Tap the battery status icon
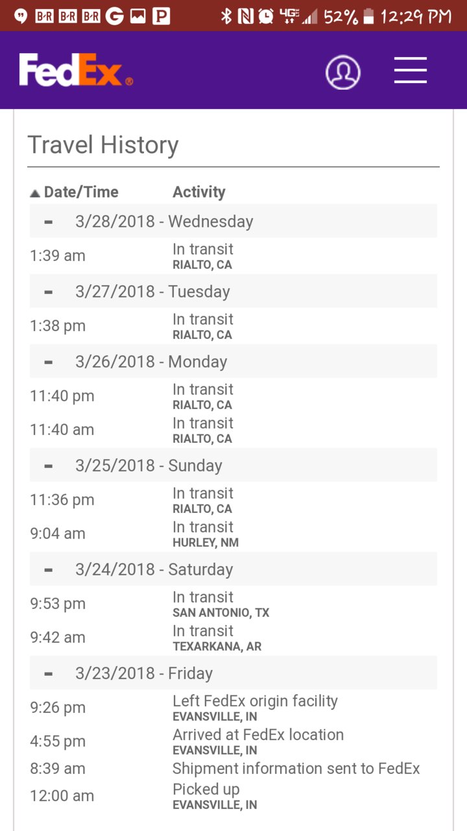The width and height of the screenshot is (467, 831). pyautogui.click(x=368, y=16)
